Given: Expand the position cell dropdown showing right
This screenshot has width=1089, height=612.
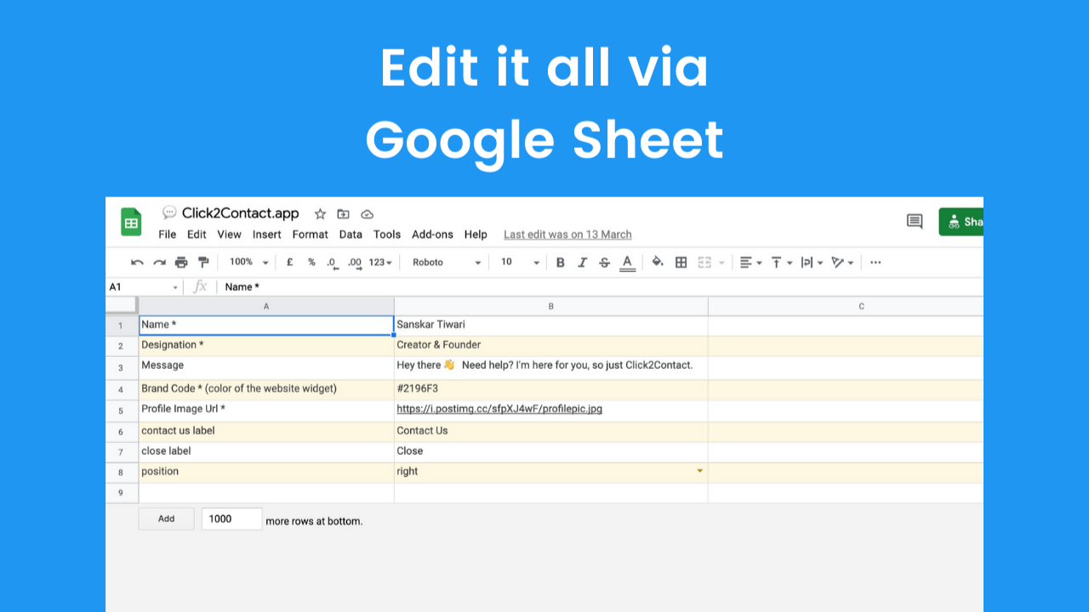Looking at the screenshot, I should pos(700,471).
